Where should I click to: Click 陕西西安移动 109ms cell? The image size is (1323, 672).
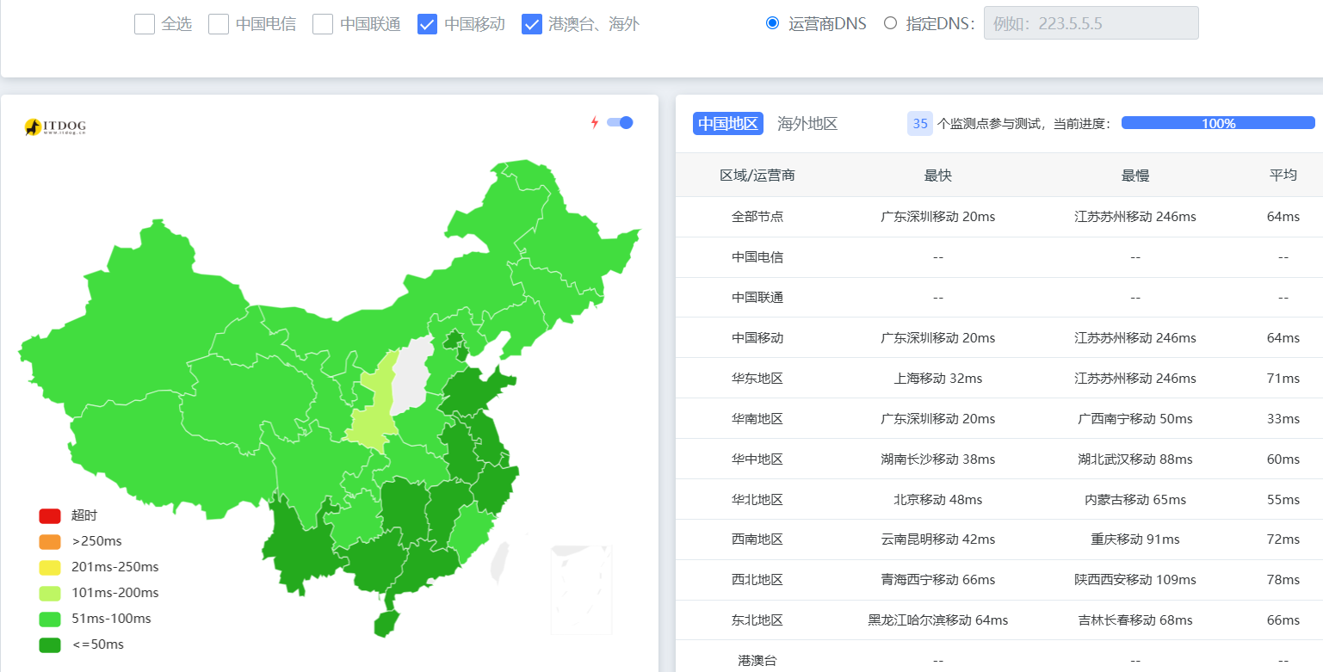(x=1135, y=580)
